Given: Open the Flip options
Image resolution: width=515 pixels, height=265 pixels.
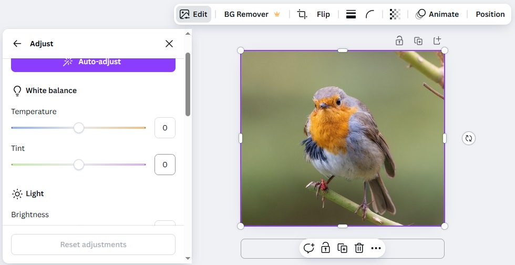Looking at the screenshot, I should click(323, 14).
